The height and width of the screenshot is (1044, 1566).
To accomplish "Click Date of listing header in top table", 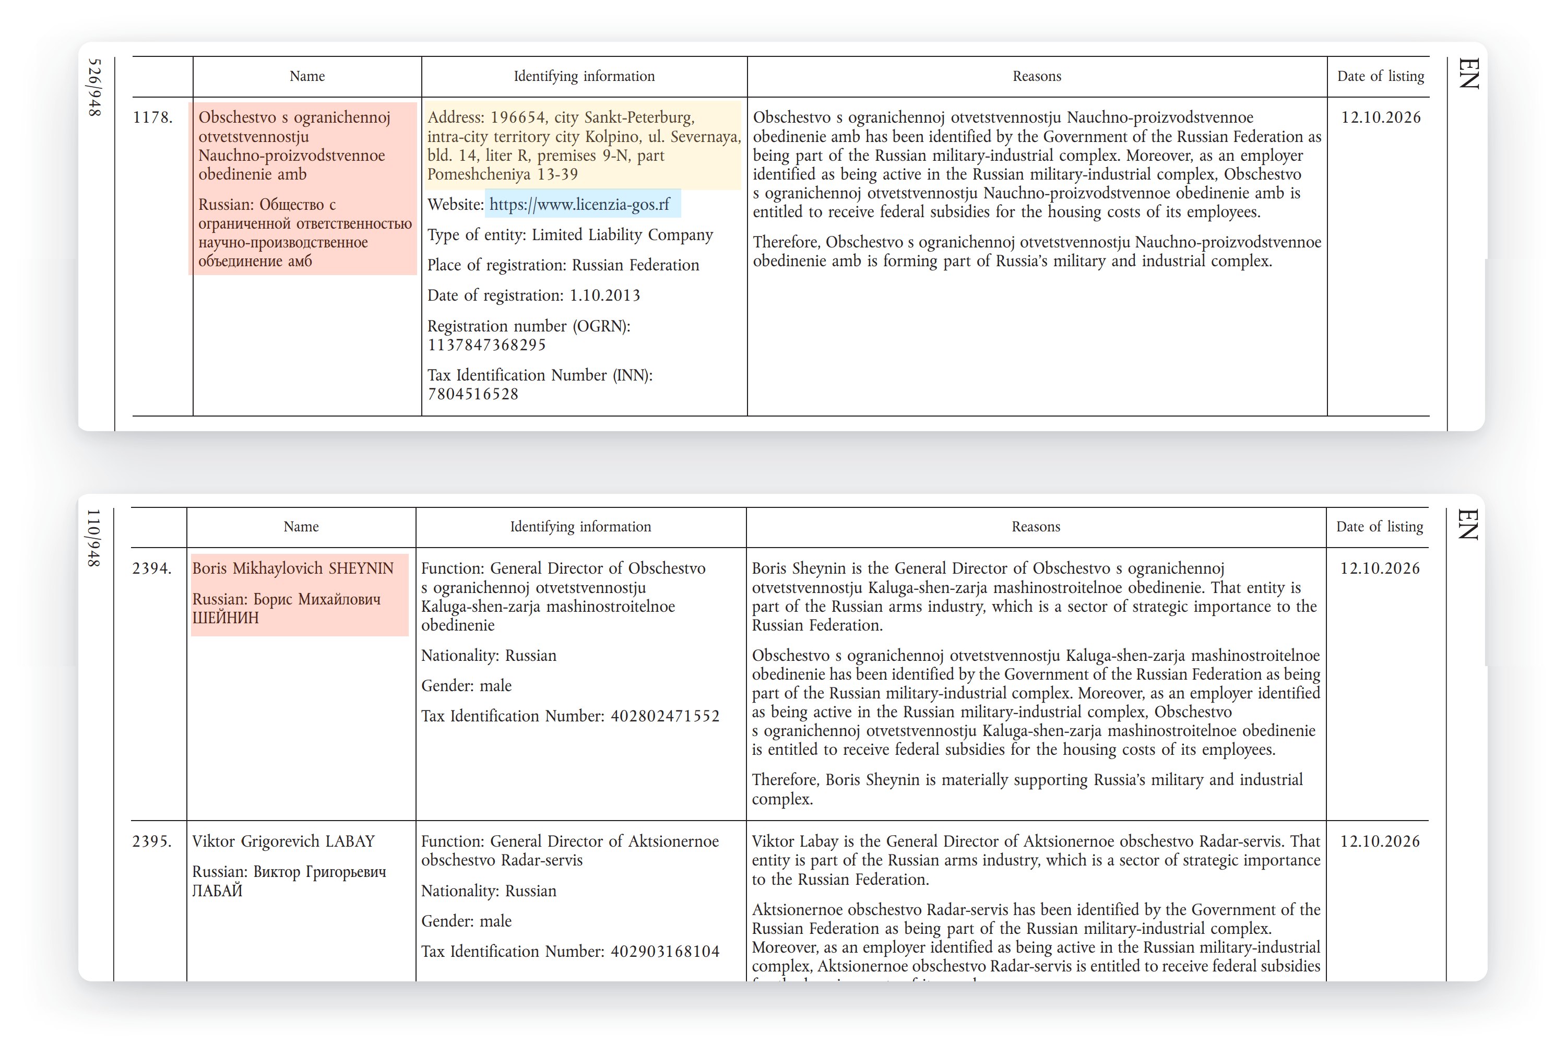I will pos(1380,77).
